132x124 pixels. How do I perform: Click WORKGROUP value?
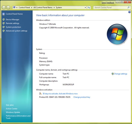(68, 85)
